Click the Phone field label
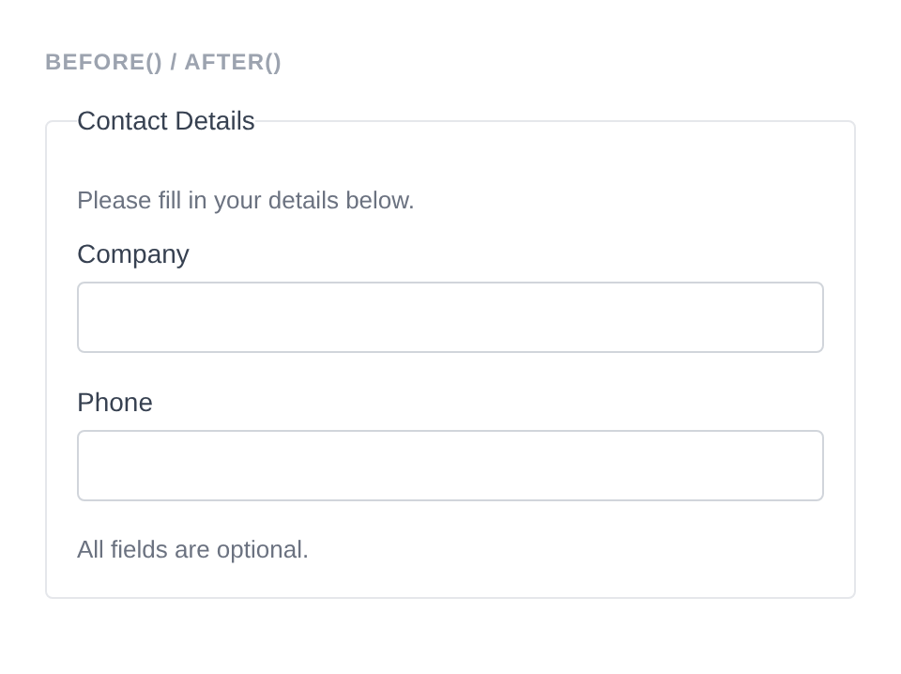 [x=115, y=403]
